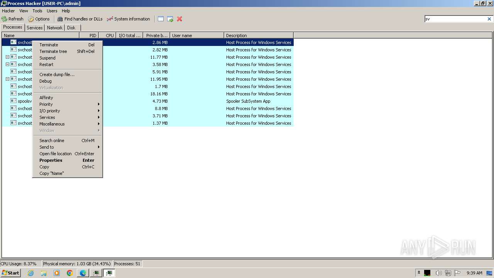Collapse the svchost tree node with 11.95 MB
This screenshot has width=494, height=278.
pos(7,79)
